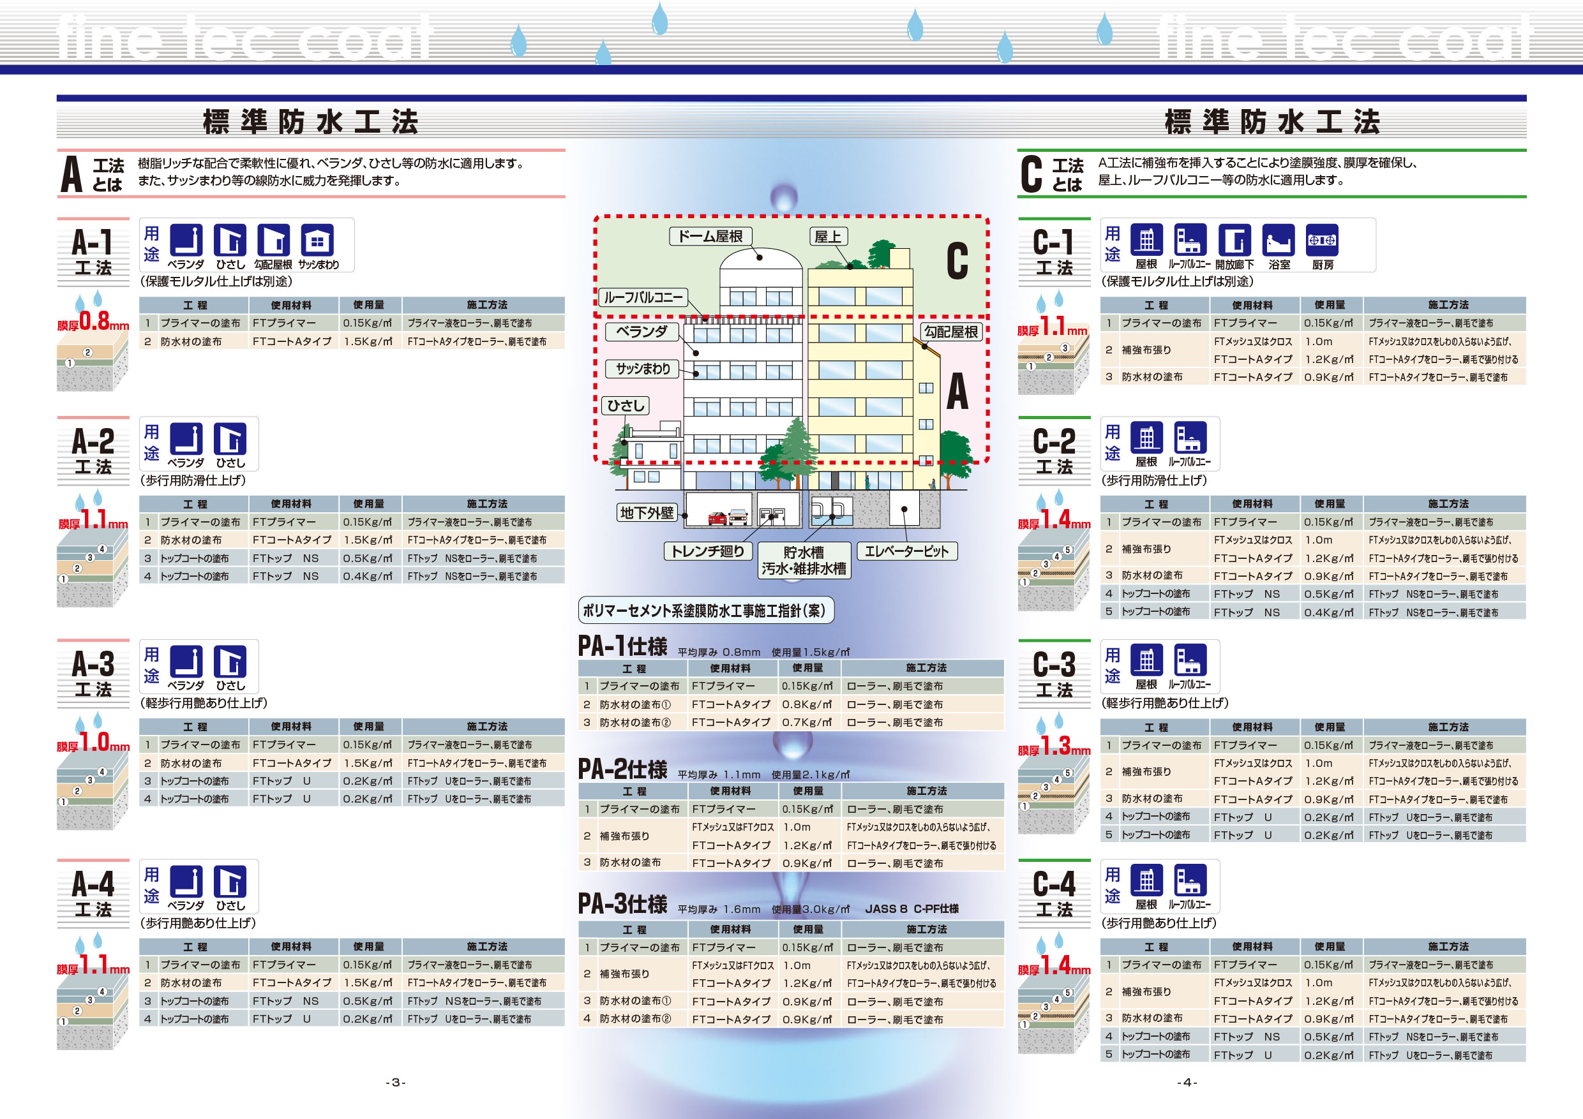Click the 屋根 icon in C-3 工法

point(1146,660)
